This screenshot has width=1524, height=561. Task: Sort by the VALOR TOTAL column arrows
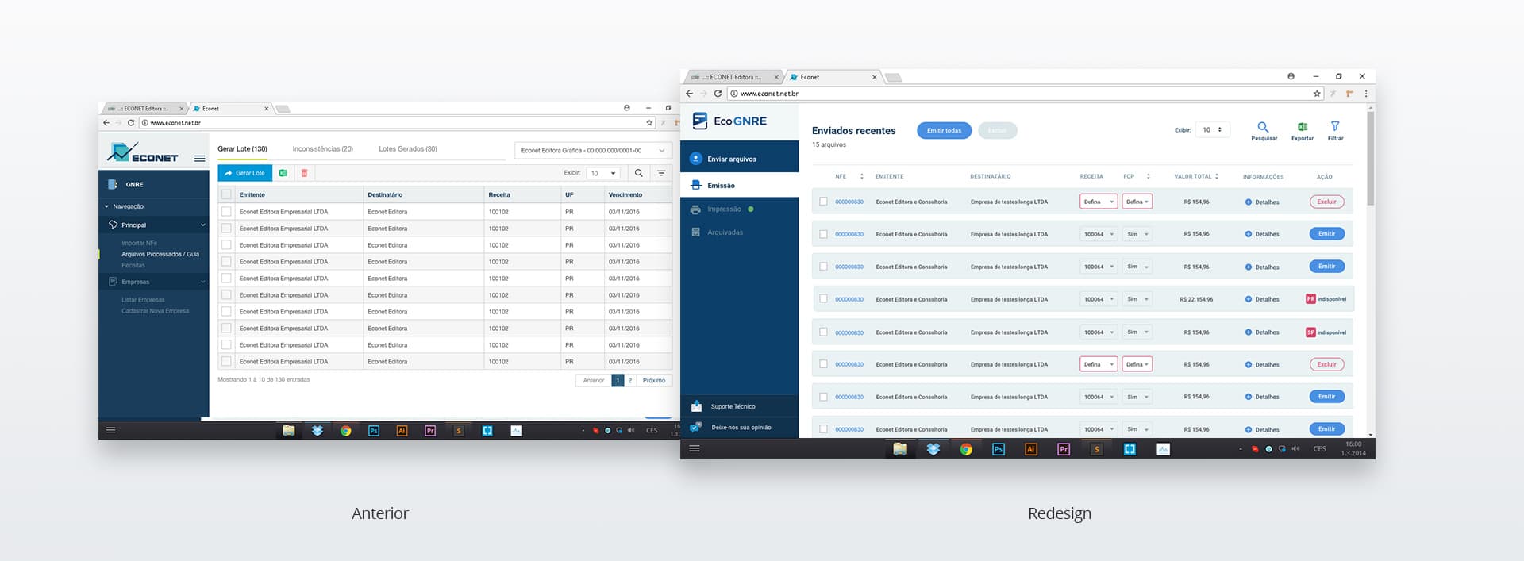(x=1216, y=176)
